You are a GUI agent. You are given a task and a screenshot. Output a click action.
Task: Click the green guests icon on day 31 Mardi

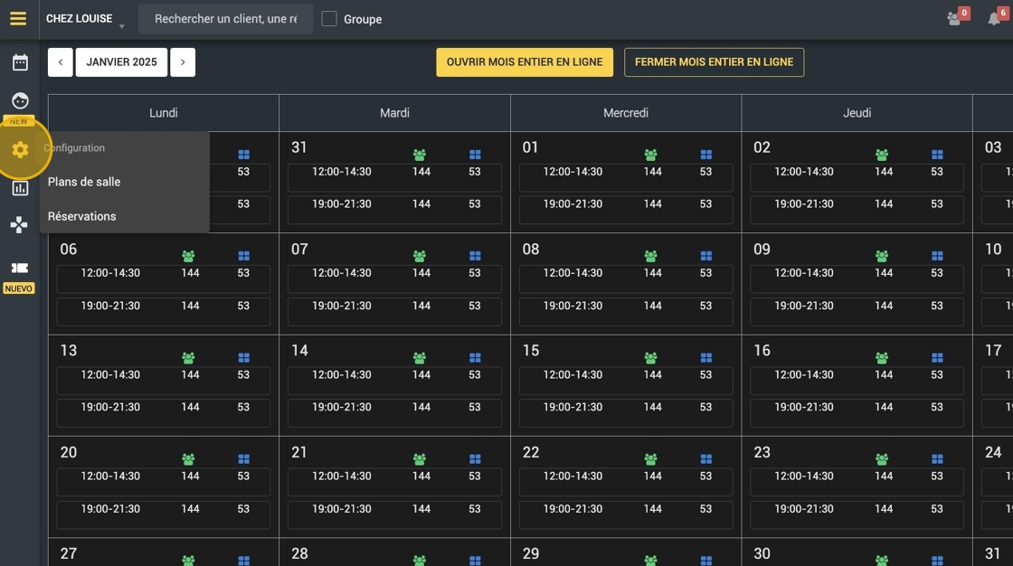point(420,155)
